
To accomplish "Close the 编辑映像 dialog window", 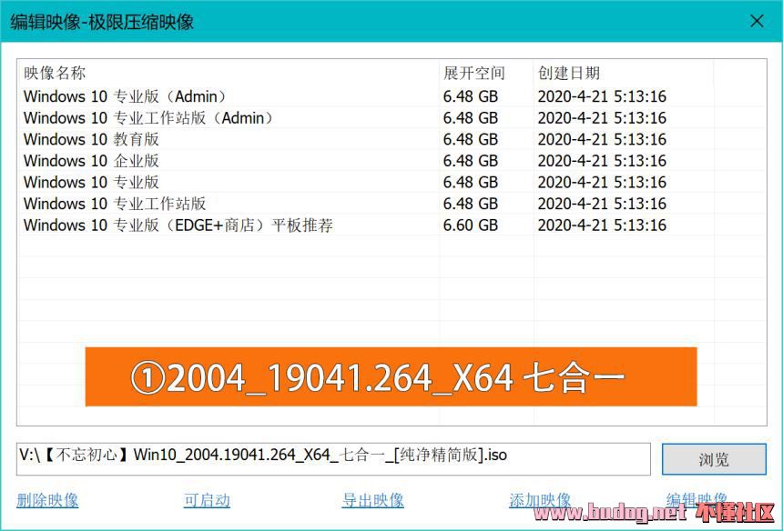I will click(x=757, y=22).
